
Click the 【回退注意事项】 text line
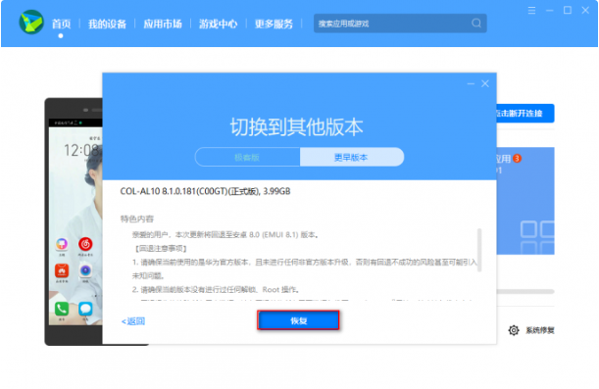click(x=161, y=249)
